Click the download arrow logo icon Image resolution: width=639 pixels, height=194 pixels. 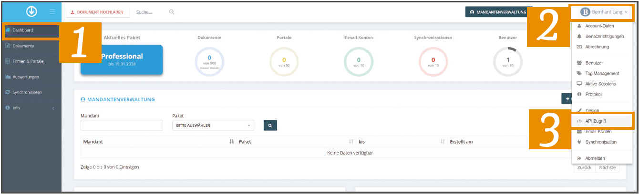[31, 11]
